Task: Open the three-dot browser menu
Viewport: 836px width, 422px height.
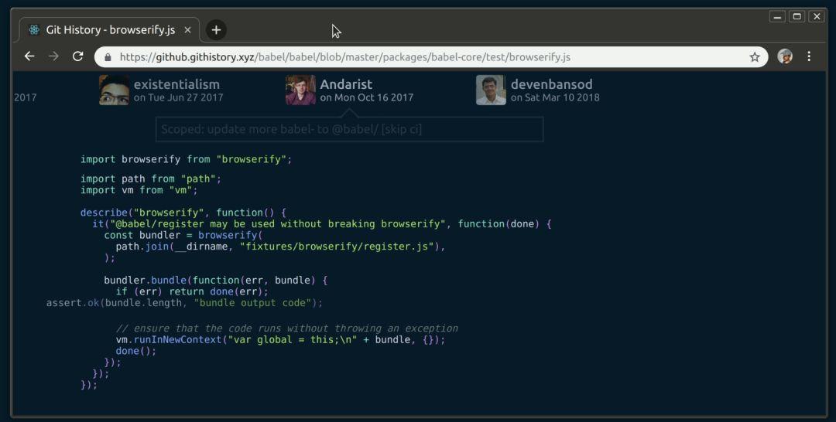Action: point(809,56)
